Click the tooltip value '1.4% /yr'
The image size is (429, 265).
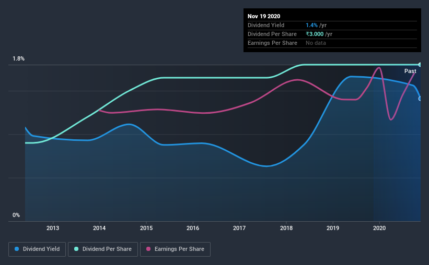(316, 26)
